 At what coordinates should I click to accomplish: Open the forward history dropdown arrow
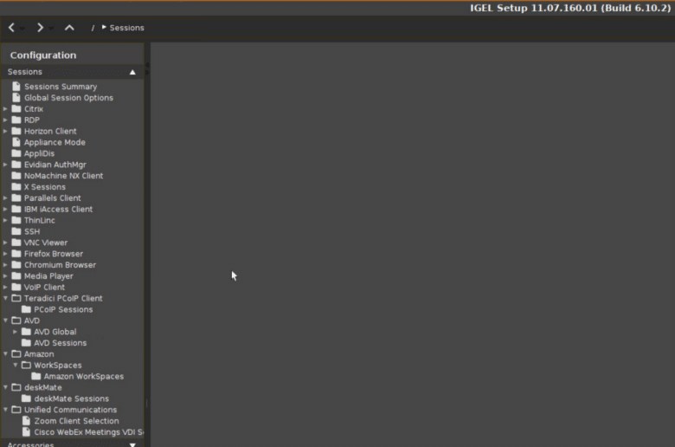[x=51, y=29]
